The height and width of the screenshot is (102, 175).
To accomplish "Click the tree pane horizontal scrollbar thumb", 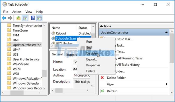I will (17, 93).
